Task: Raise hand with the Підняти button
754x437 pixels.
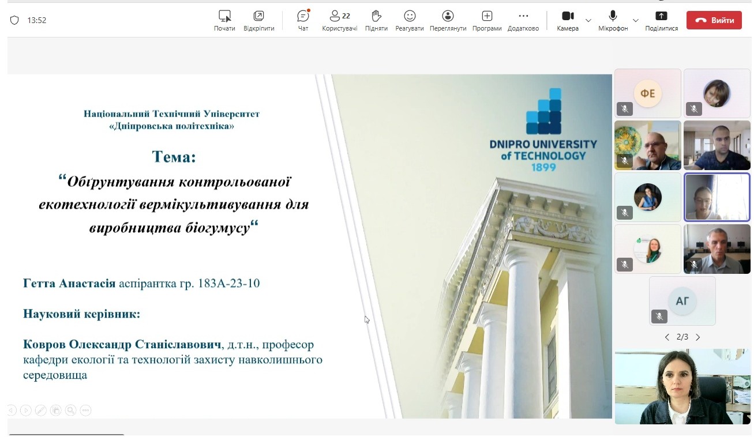Action: [x=376, y=20]
